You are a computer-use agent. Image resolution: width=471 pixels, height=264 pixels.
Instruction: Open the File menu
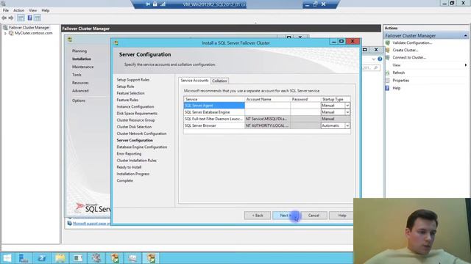tap(6, 10)
